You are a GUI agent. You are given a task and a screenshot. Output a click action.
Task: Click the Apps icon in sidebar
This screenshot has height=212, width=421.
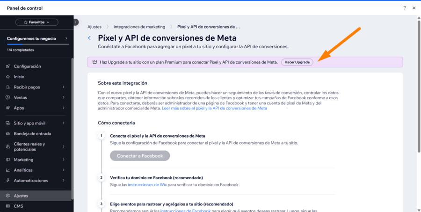click(x=8, y=108)
